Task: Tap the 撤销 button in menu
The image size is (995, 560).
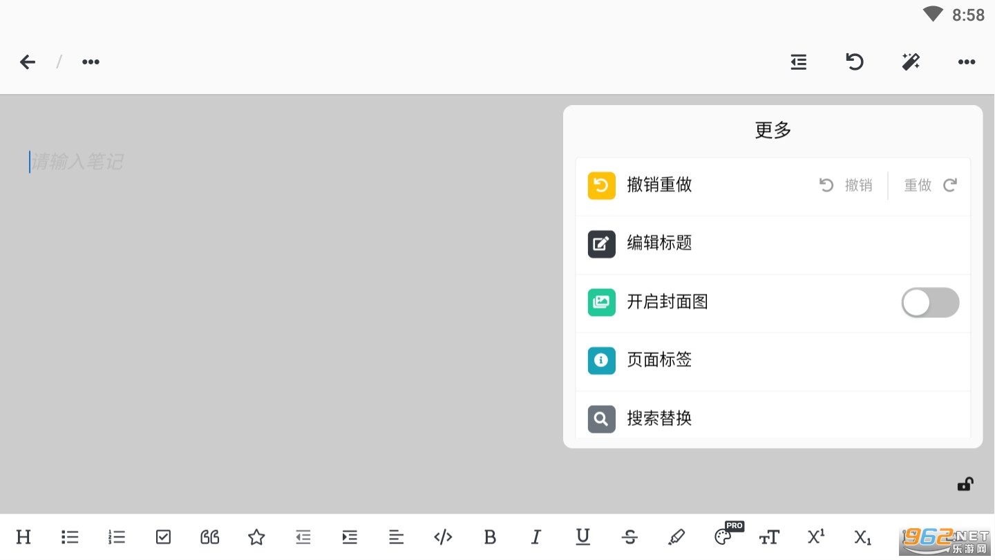Action: (x=846, y=185)
